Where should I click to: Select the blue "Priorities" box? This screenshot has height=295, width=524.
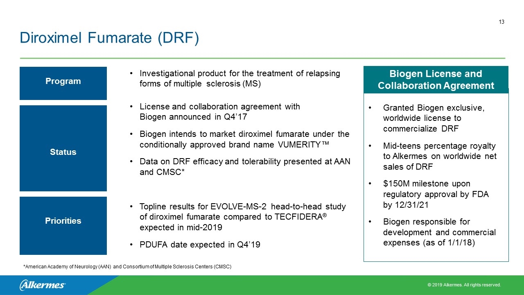coord(63,226)
